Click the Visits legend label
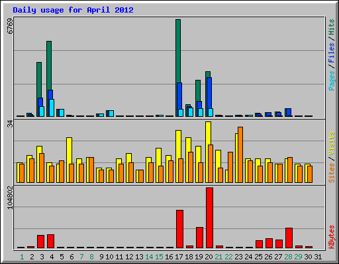The height and width of the screenshot is (264, 339). click(x=332, y=143)
